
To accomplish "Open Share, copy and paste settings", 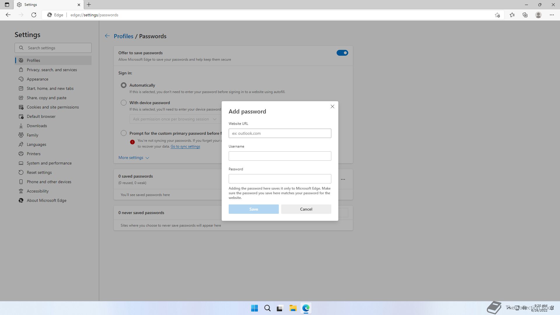I will point(53,98).
